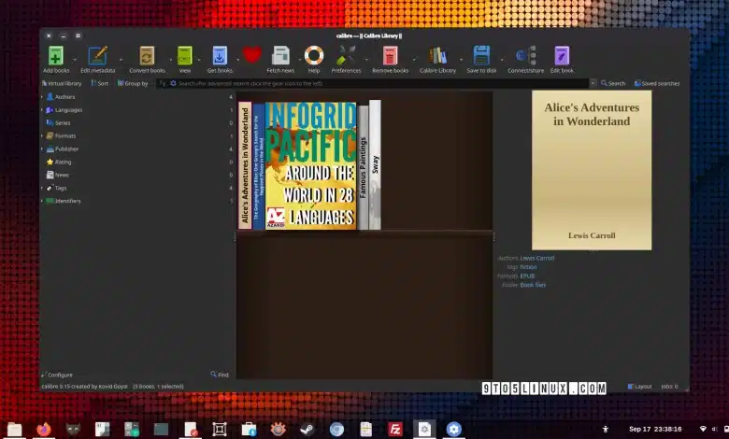729x439 pixels.
Task: Open the Get books dropdown arrow
Action: pyautogui.click(x=237, y=60)
